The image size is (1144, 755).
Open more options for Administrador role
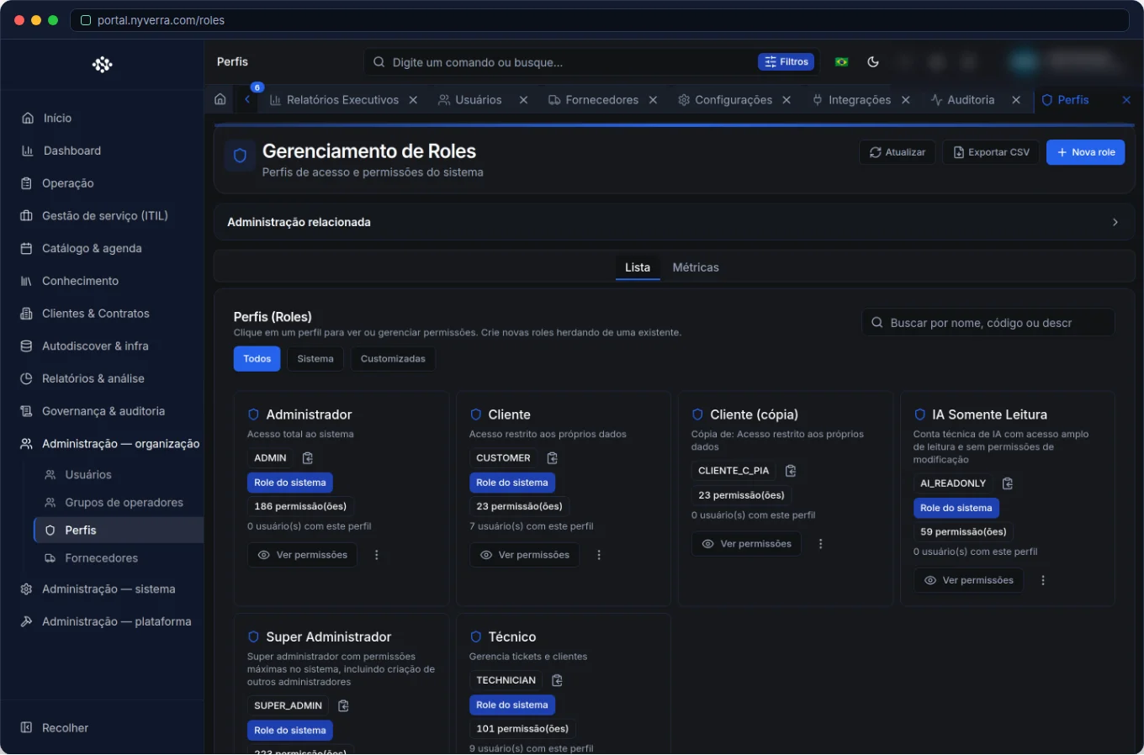pyautogui.click(x=377, y=555)
